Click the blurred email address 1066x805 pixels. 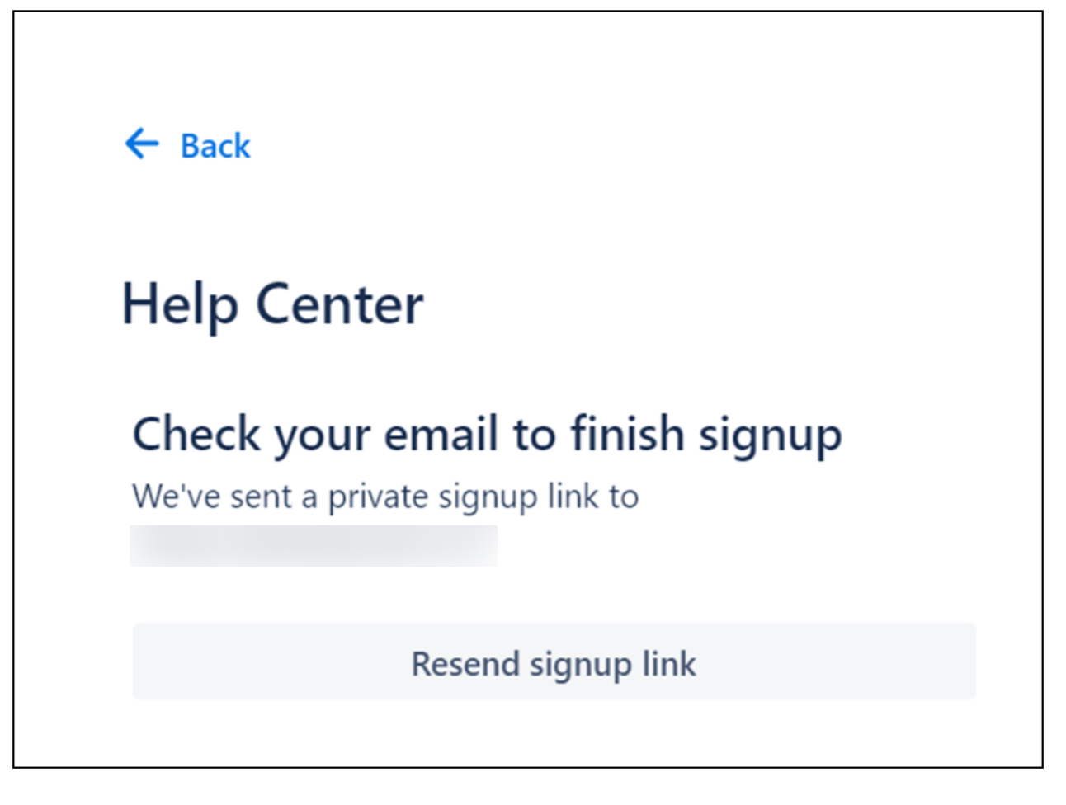click(314, 546)
